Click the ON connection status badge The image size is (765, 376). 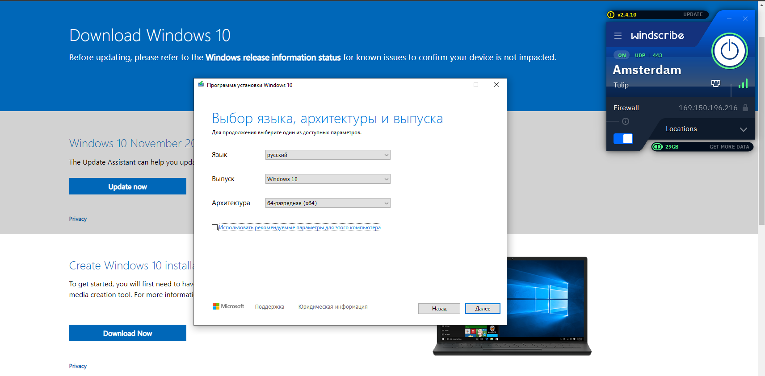pyautogui.click(x=622, y=55)
